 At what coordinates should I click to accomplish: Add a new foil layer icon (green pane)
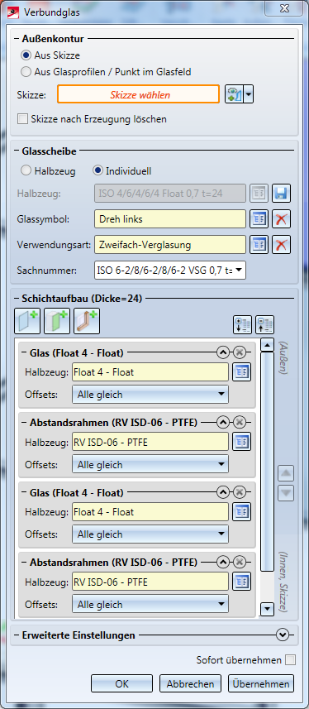[57, 321]
